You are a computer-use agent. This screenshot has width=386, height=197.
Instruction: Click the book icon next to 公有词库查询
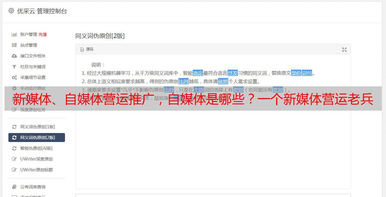tap(14, 187)
